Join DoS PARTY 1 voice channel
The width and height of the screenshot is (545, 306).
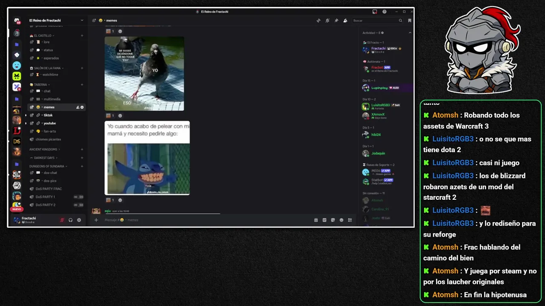57,197
